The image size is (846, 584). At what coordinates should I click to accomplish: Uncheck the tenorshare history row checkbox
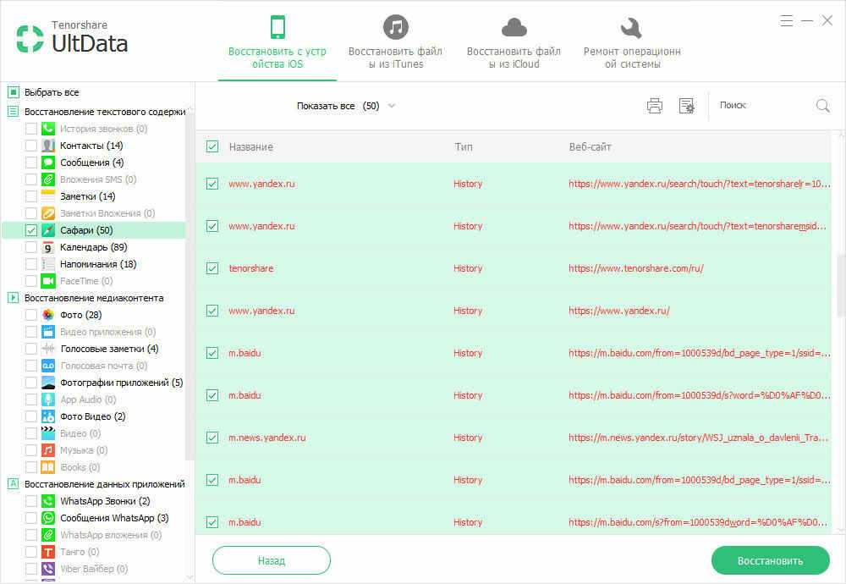[212, 268]
